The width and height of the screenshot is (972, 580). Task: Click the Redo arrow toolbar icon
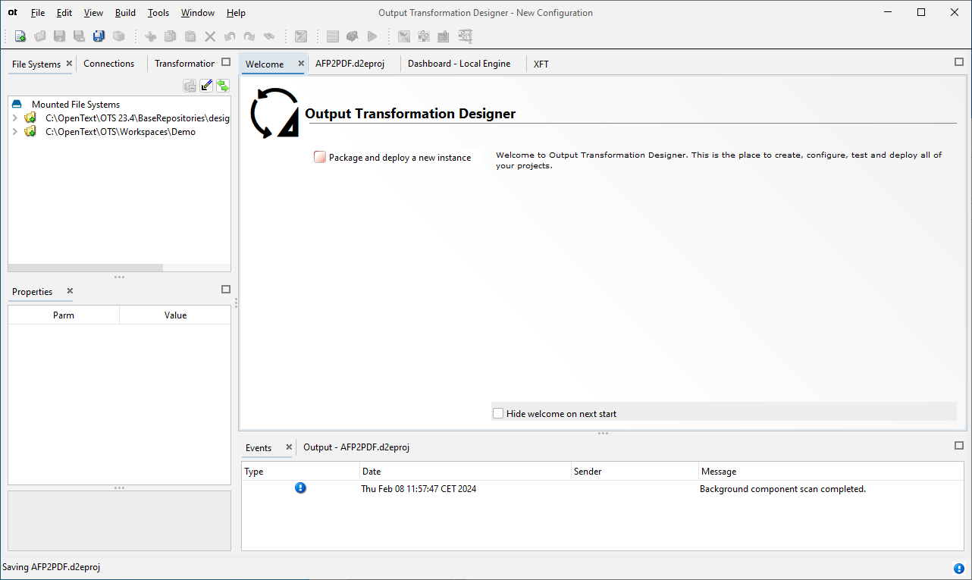[x=249, y=36]
